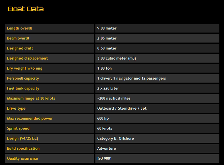Select the Length overall label cell
The height and width of the screenshot is (165, 224).
[19, 28]
